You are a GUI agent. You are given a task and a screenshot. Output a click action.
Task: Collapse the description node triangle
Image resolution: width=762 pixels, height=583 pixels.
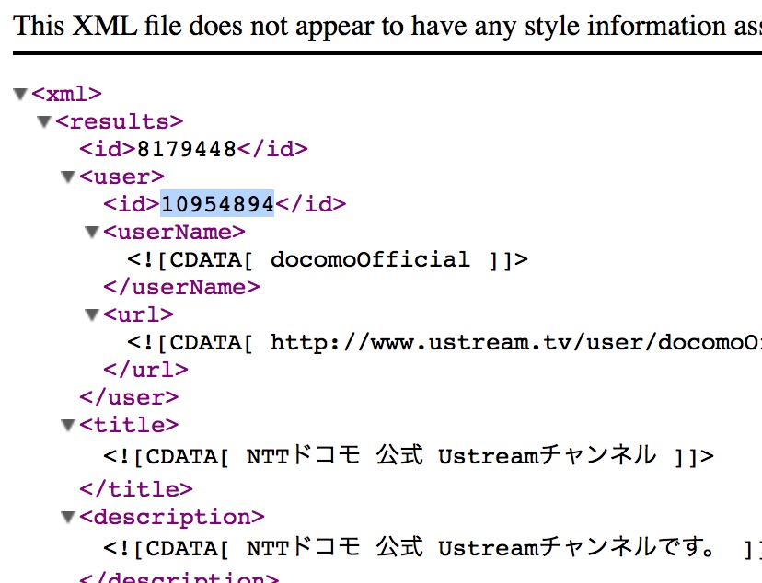pyautogui.click(x=68, y=517)
